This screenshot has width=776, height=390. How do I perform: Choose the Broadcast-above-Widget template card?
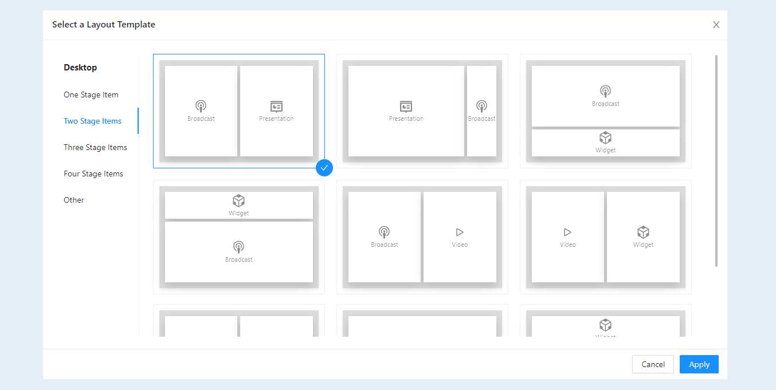[606, 111]
